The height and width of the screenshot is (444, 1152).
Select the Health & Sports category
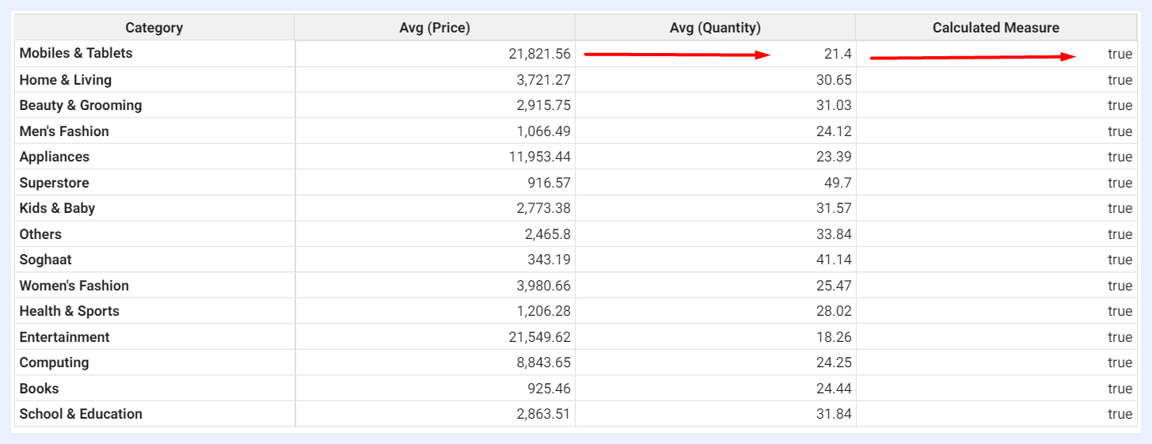pos(70,311)
